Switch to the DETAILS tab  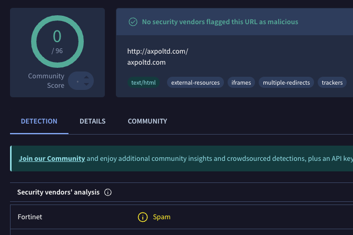(92, 121)
